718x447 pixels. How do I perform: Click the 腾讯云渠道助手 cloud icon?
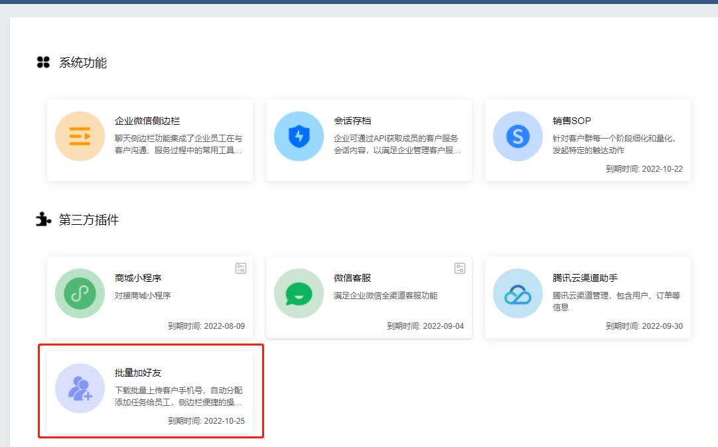(x=518, y=294)
